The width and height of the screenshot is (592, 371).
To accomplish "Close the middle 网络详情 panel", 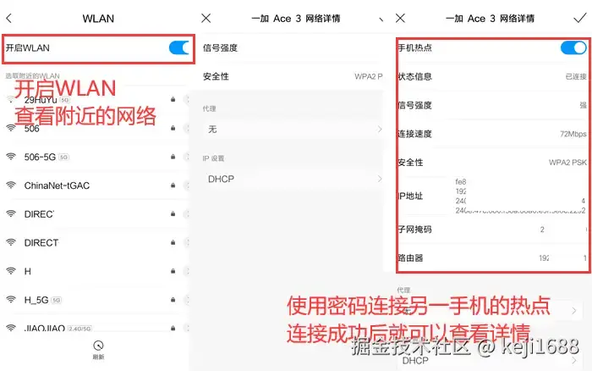I will tap(206, 18).
